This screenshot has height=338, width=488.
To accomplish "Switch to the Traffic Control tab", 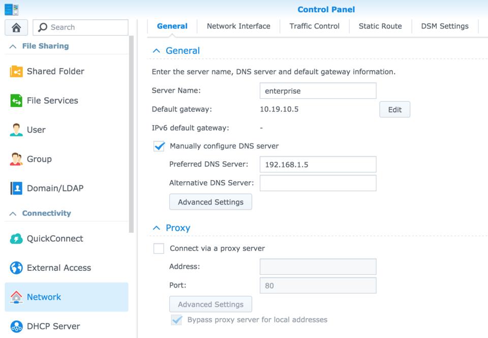I will point(314,26).
